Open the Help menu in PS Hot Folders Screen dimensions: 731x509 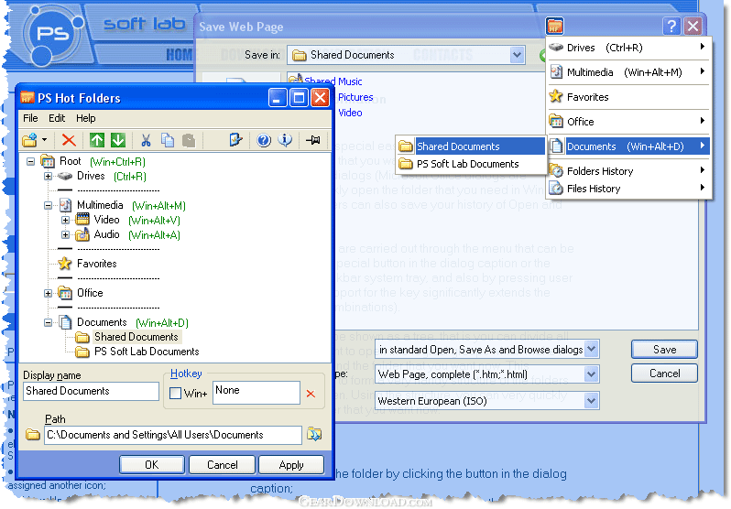point(86,118)
